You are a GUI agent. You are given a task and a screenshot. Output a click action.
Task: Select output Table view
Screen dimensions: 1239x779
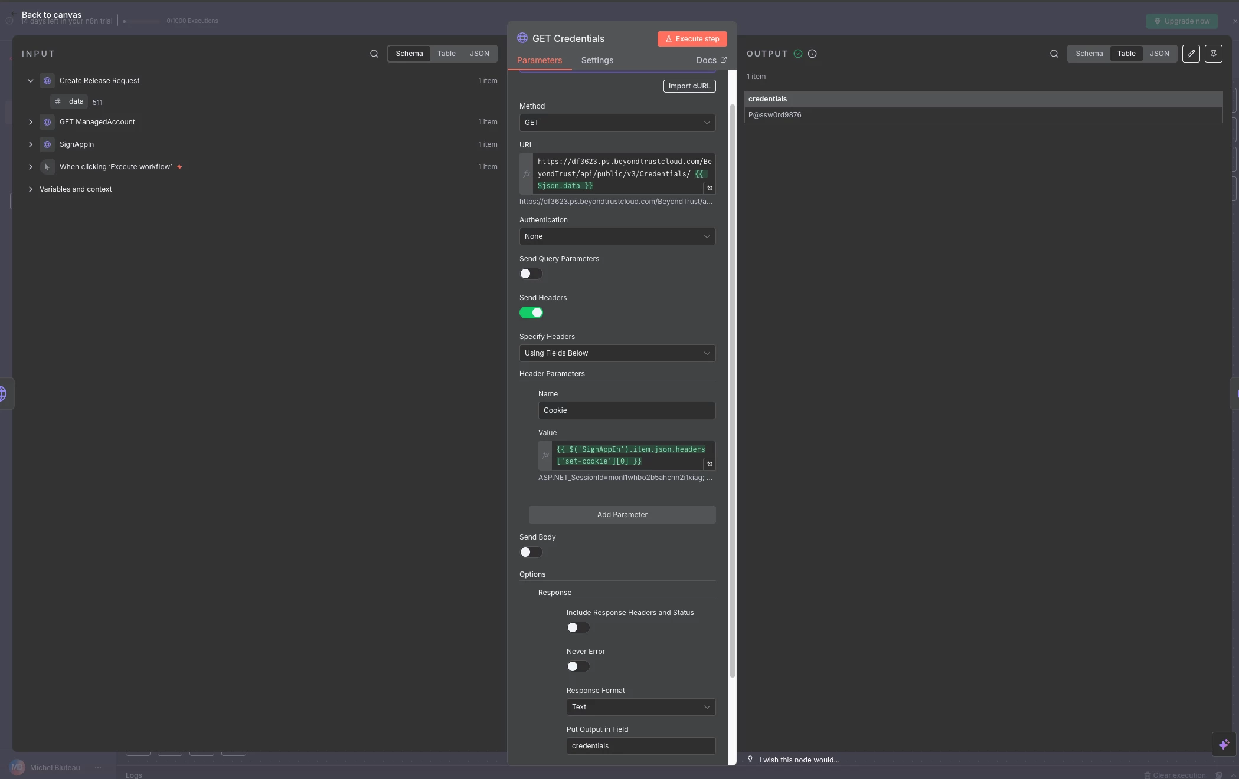pos(1126,54)
